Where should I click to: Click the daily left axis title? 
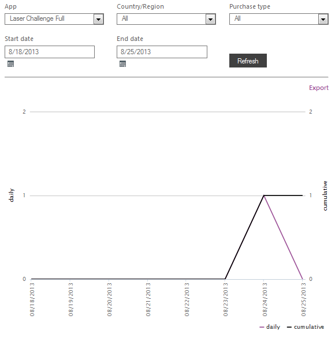[x=11, y=196]
